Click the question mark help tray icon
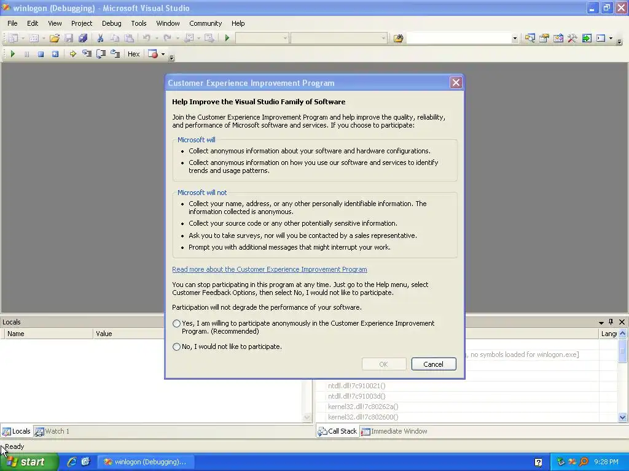The image size is (629, 471). (538, 462)
